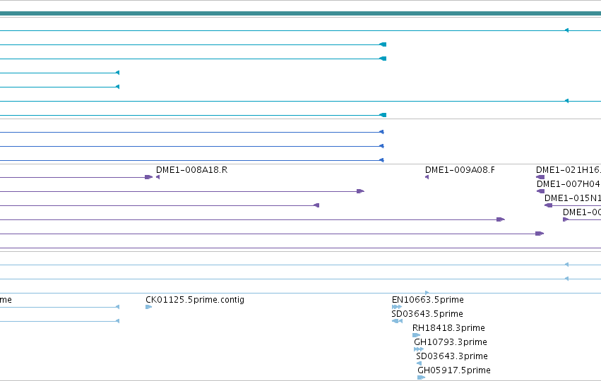Screen dimensions: 601x381
Task: Click the DME1-015N1 feature label
Action: [573, 198]
